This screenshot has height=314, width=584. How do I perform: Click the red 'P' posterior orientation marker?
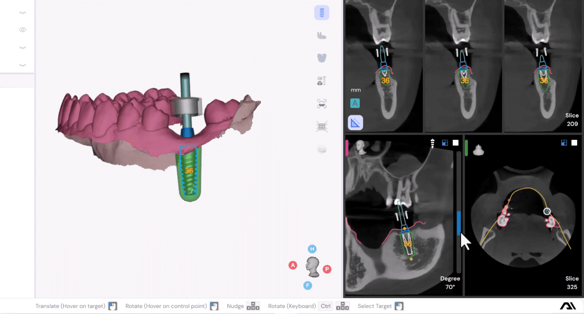(x=327, y=269)
